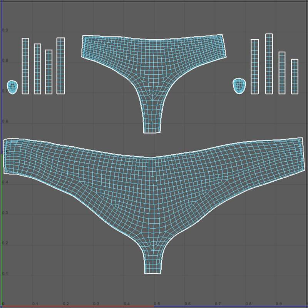Select third strip in right strip group
Image resolution: width=308 pixels, height=308 pixels.
(282, 73)
